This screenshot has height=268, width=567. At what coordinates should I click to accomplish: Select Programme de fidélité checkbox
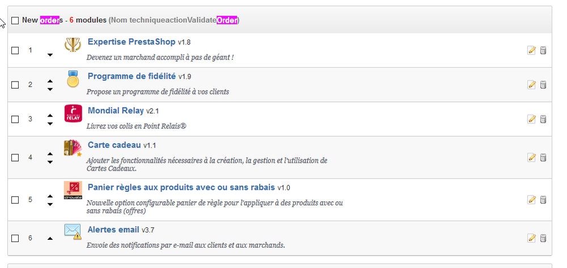coord(15,85)
